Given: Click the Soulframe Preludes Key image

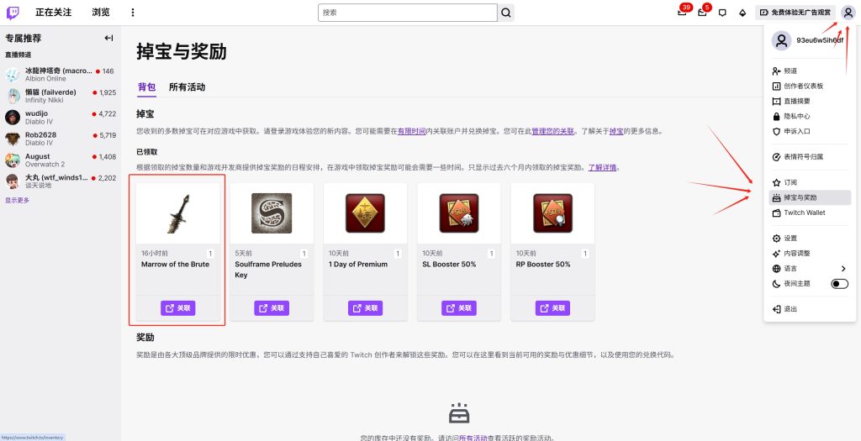Looking at the screenshot, I should (272, 213).
